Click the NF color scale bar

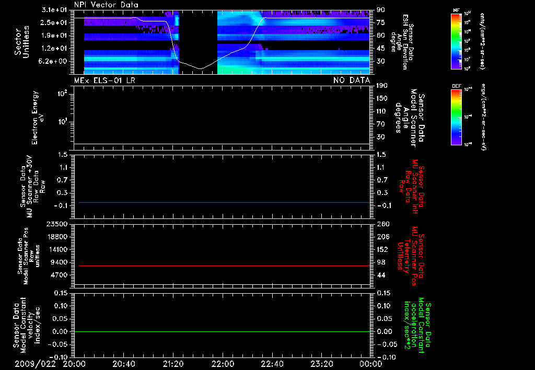pos(457,41)
